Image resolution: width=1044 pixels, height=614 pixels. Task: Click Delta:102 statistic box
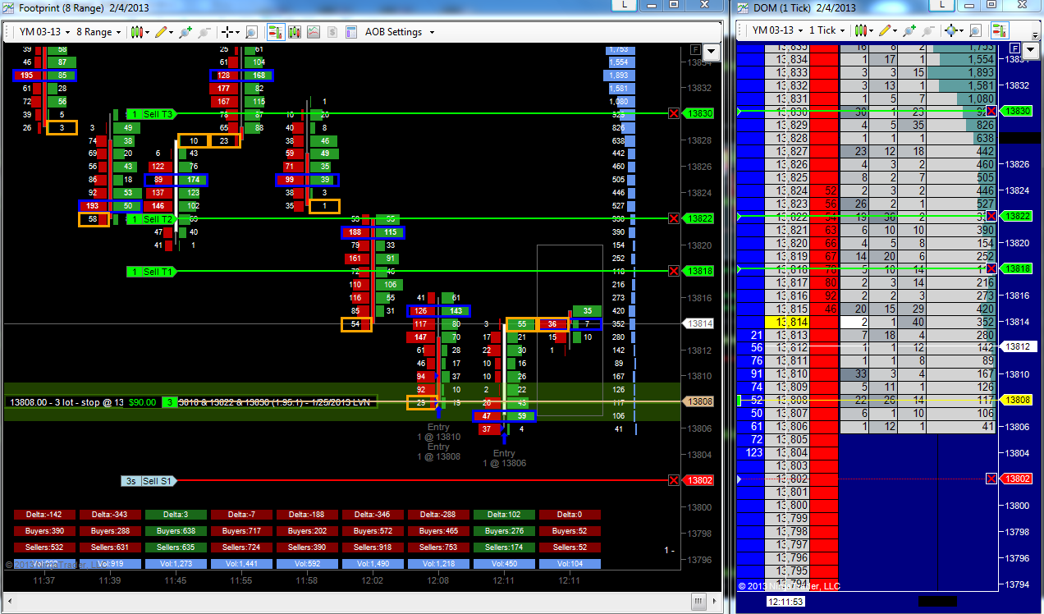click(x=504, y=515)
